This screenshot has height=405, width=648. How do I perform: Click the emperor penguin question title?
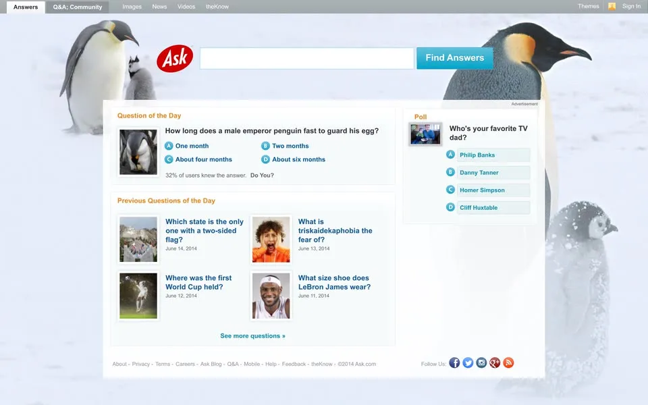pyautogui.click(x=272, y=130)
